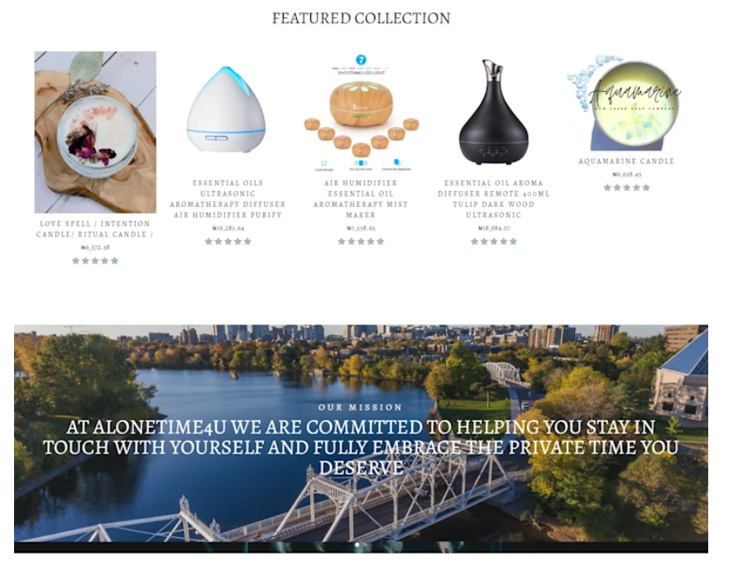Open Essential Oils Ultrasonic Aromatherapy Diffuser link
Viewport: 738px width, 575px height.
(x=228, y=199)
